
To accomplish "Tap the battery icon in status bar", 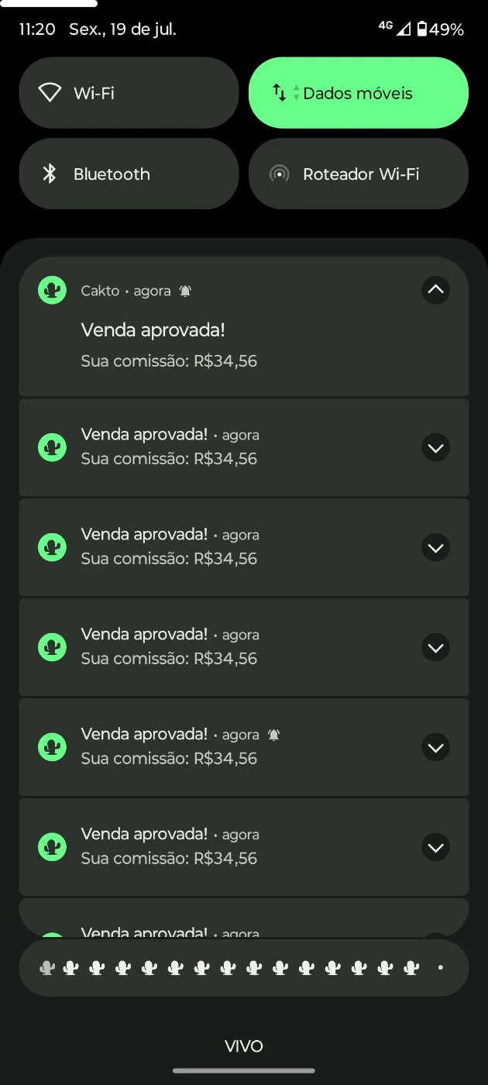I will 422,29.
